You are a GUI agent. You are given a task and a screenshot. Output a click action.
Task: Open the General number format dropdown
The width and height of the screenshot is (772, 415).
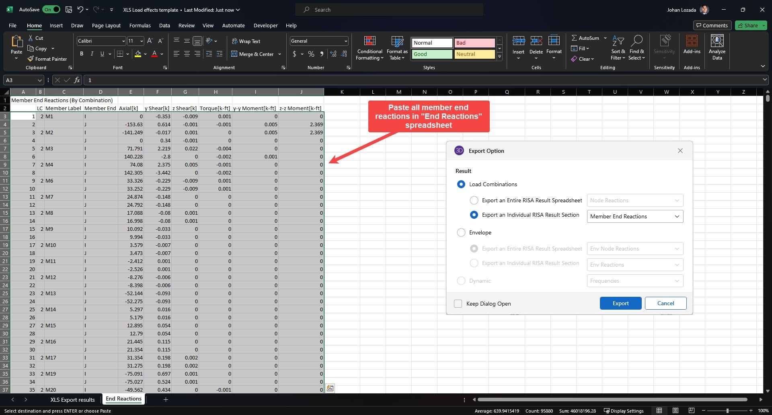(x=345, y=41)
